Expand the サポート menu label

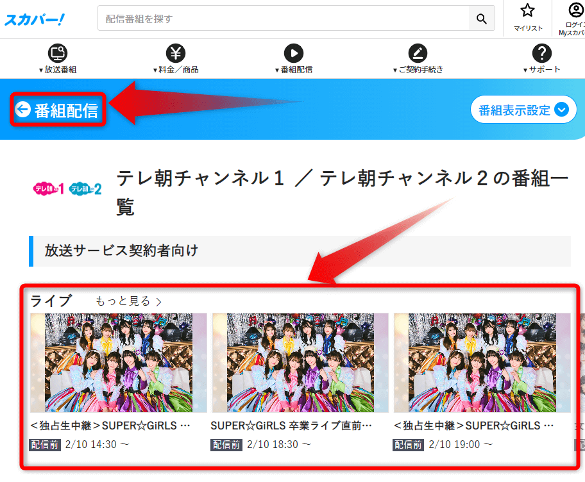[542, 70]
